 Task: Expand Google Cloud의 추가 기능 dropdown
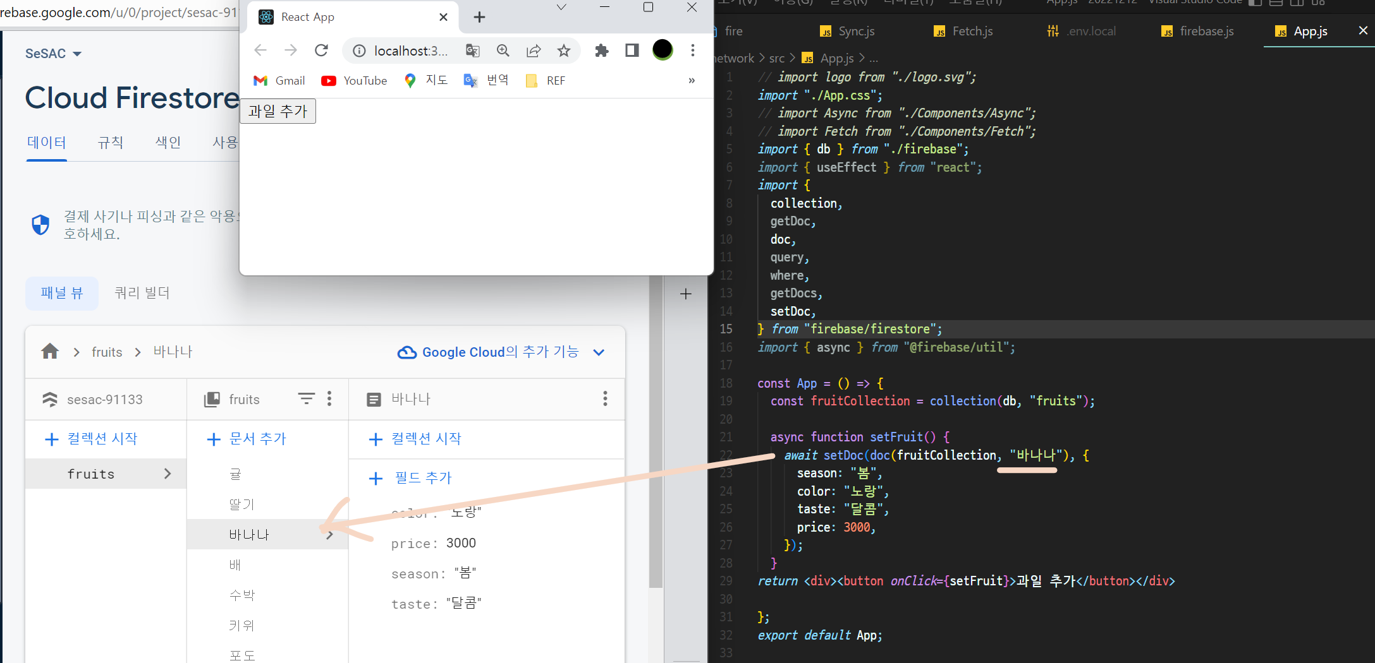pos(501,352)
